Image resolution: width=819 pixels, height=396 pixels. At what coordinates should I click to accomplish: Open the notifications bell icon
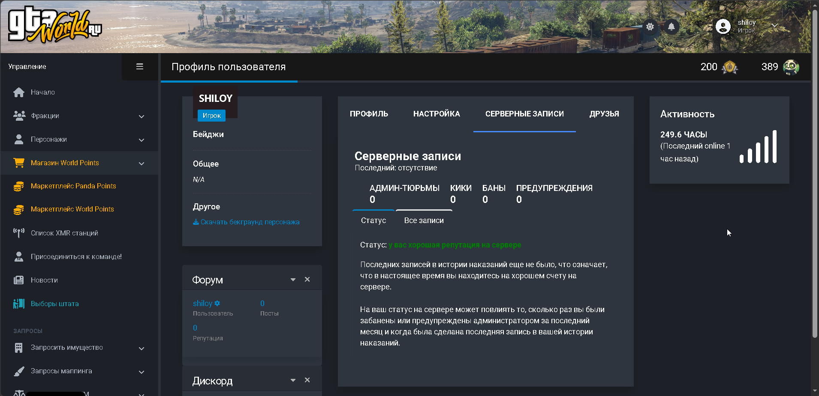(671, 27)
